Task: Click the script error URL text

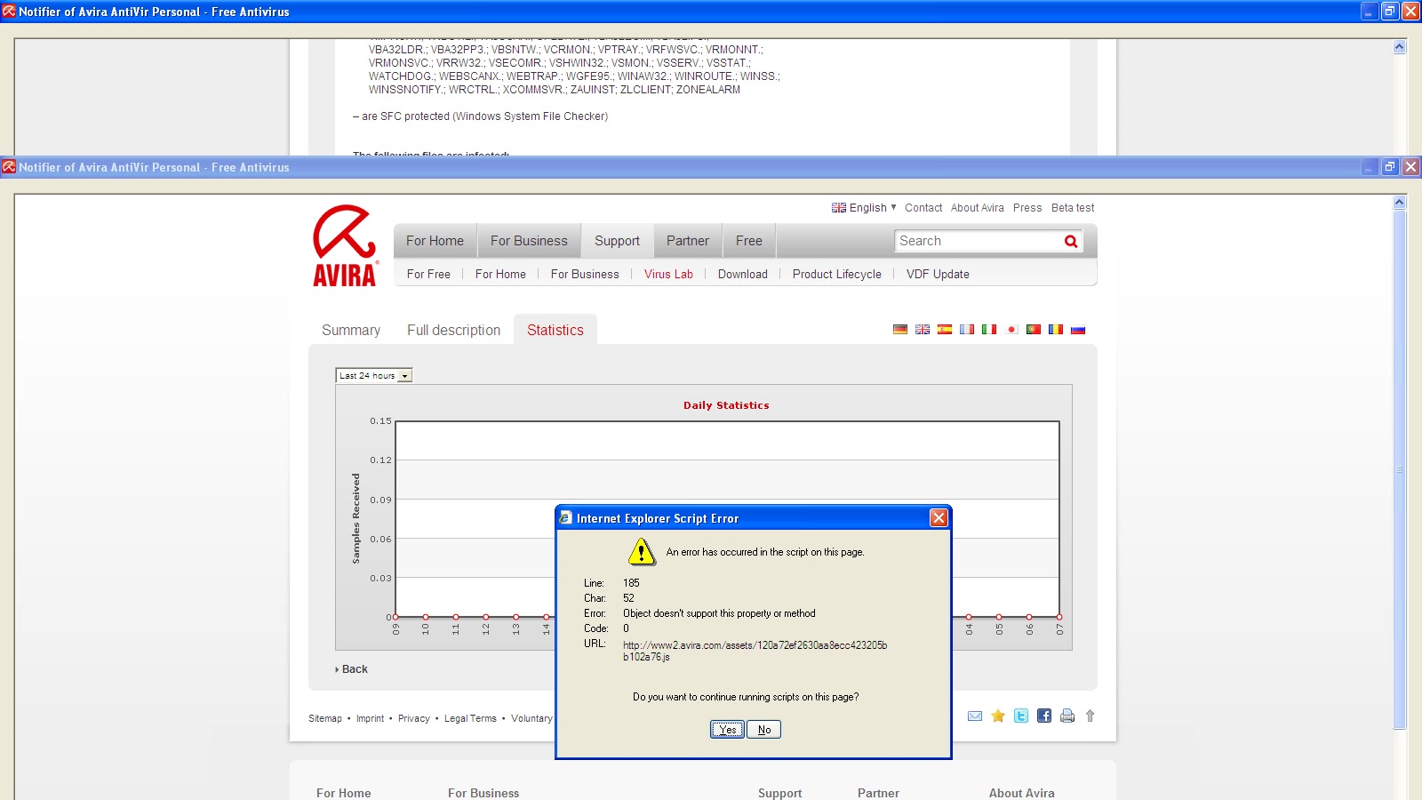Action: [x=755, y=652]
